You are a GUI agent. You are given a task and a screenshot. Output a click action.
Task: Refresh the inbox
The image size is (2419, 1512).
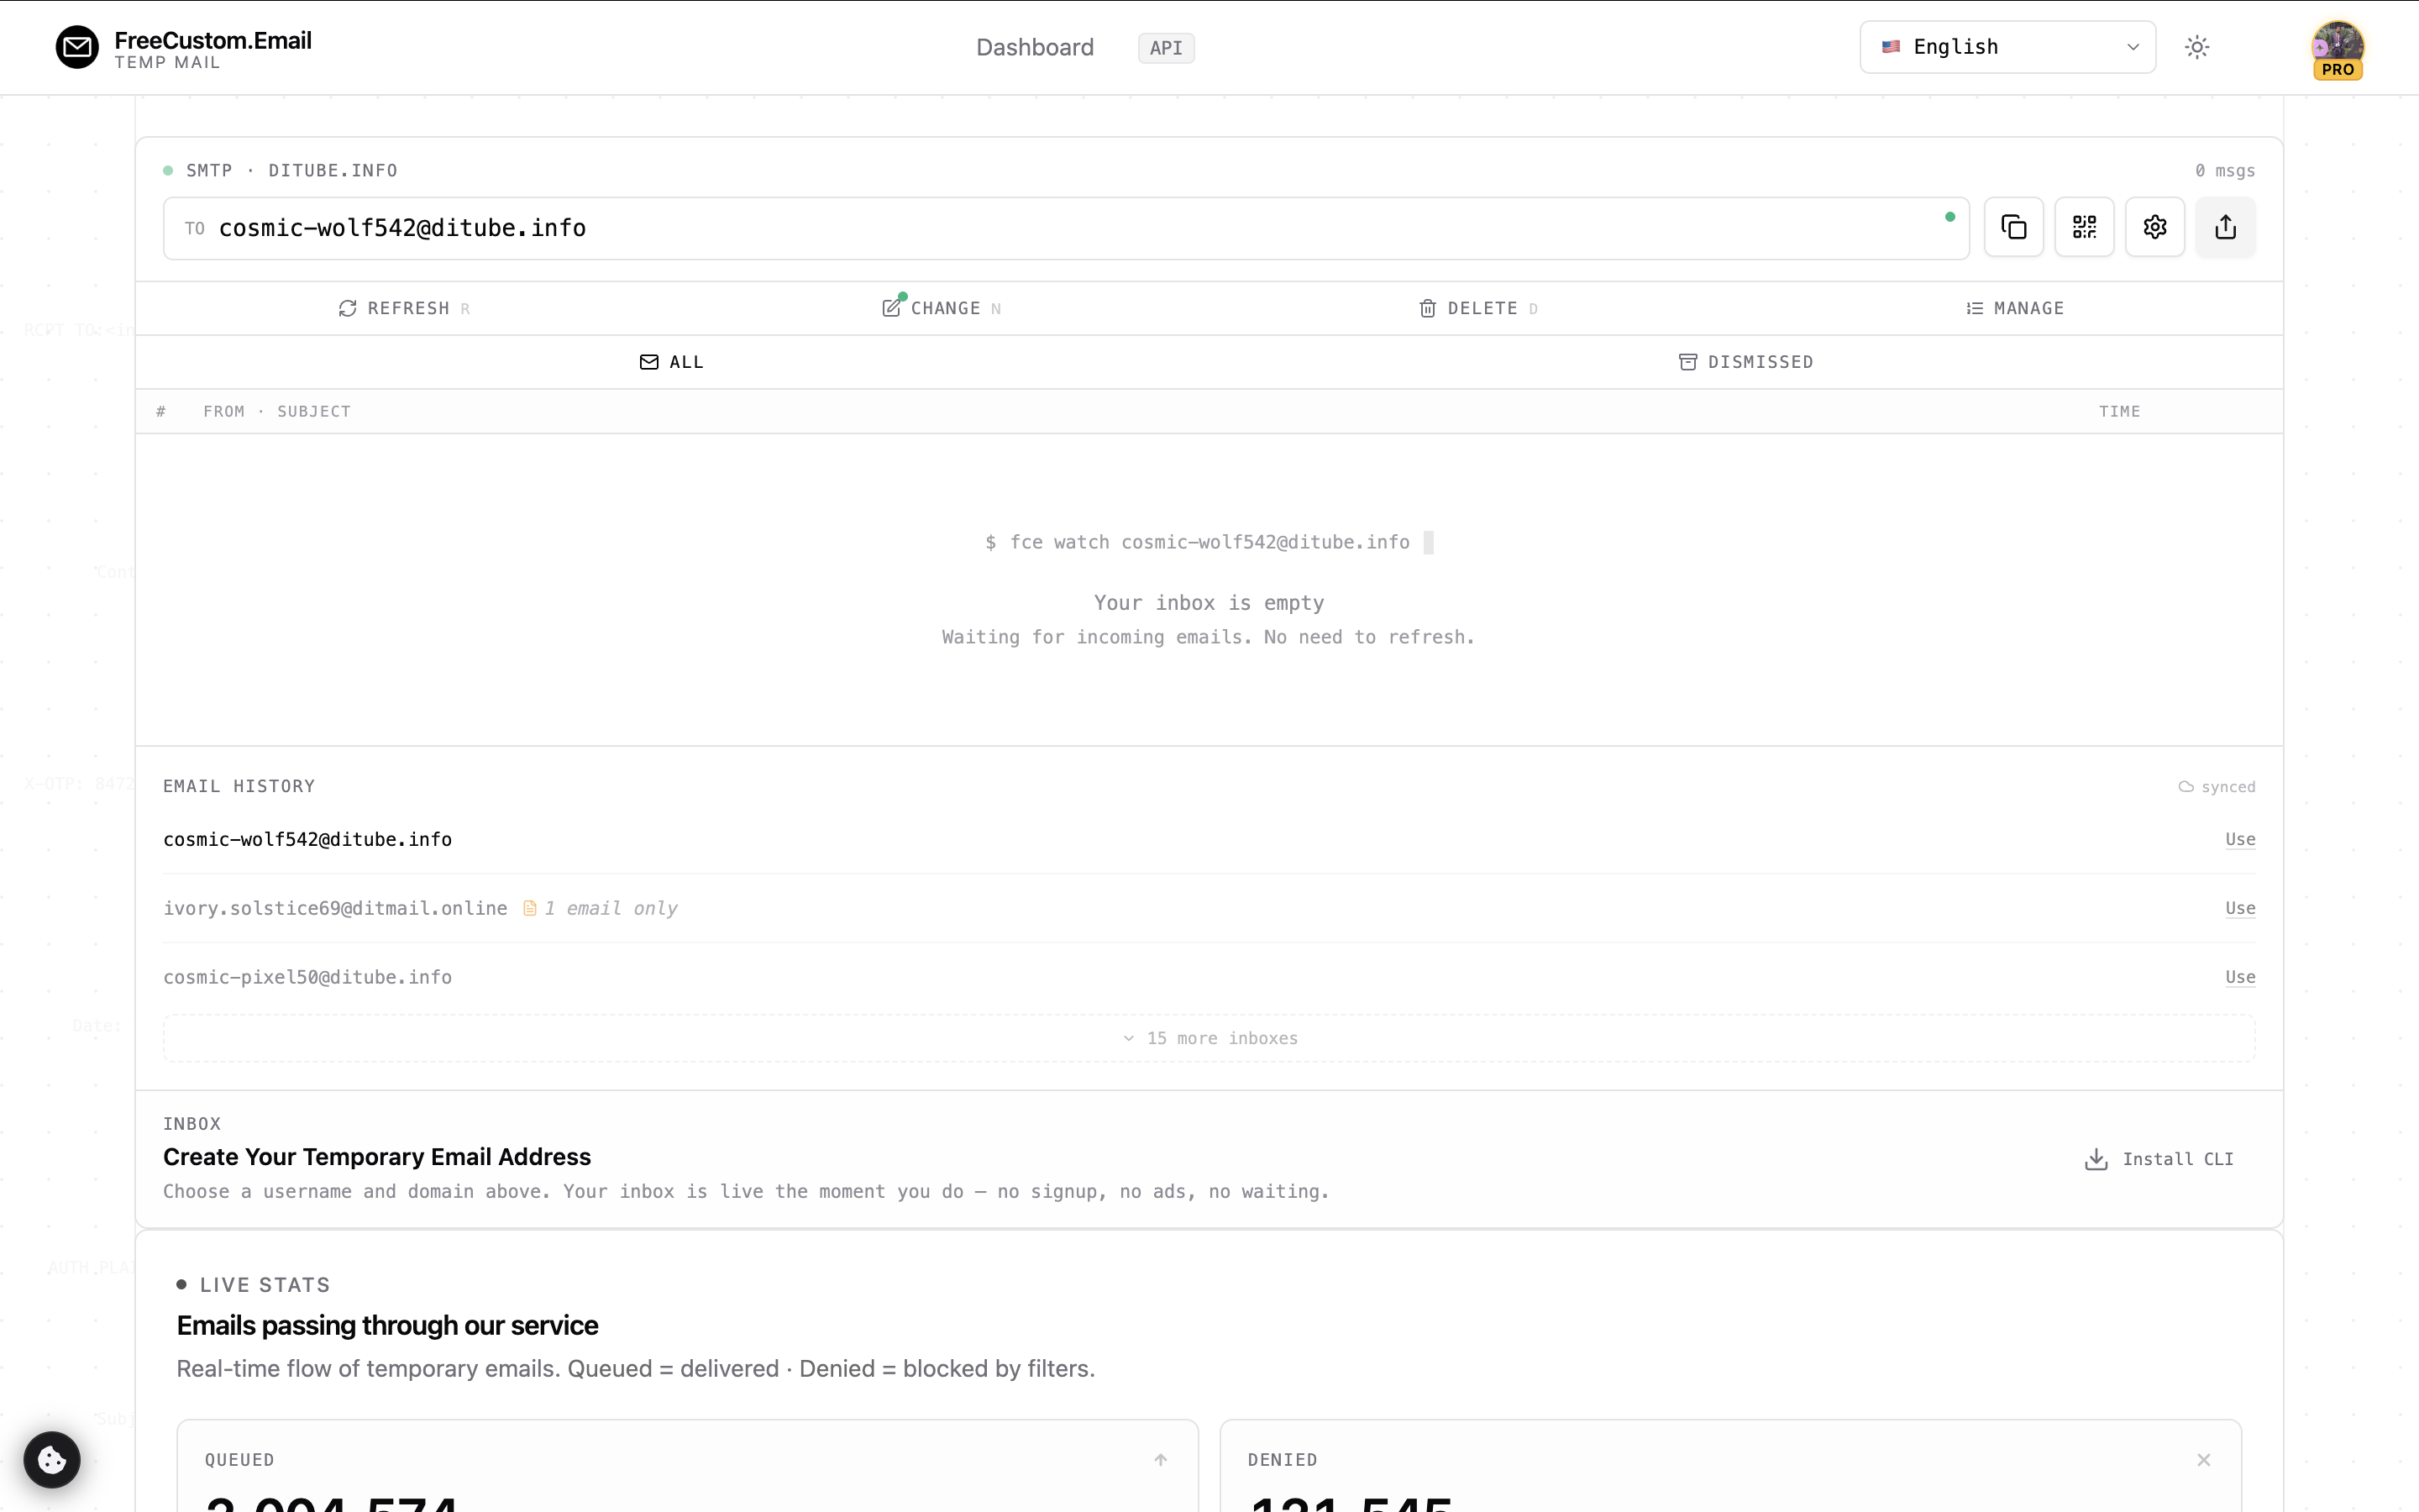pos(404,308)
